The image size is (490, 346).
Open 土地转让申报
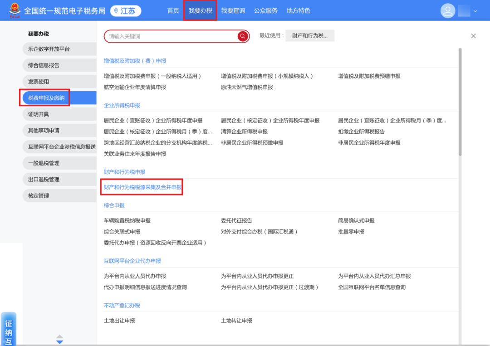[x=236, y=321]
